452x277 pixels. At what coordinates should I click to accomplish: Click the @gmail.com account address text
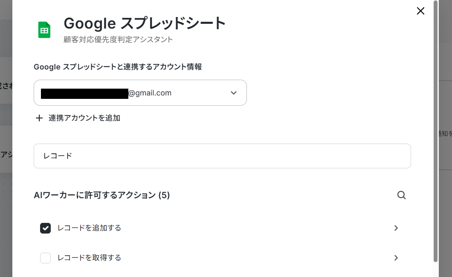click(150, 93)
